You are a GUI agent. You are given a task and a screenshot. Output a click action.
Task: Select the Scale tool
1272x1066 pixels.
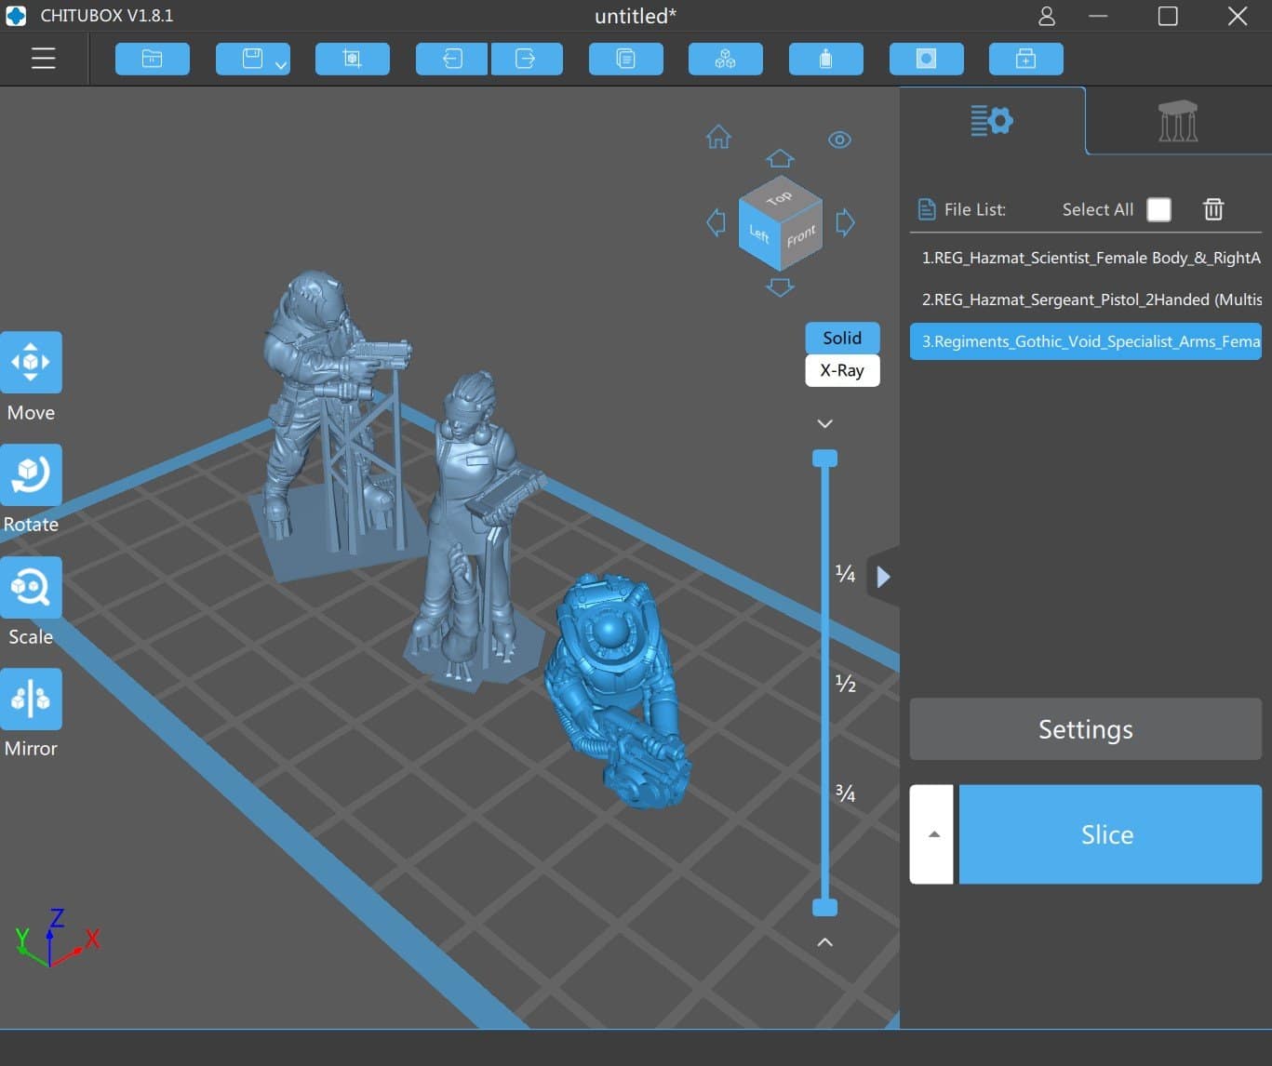[31, 587]
